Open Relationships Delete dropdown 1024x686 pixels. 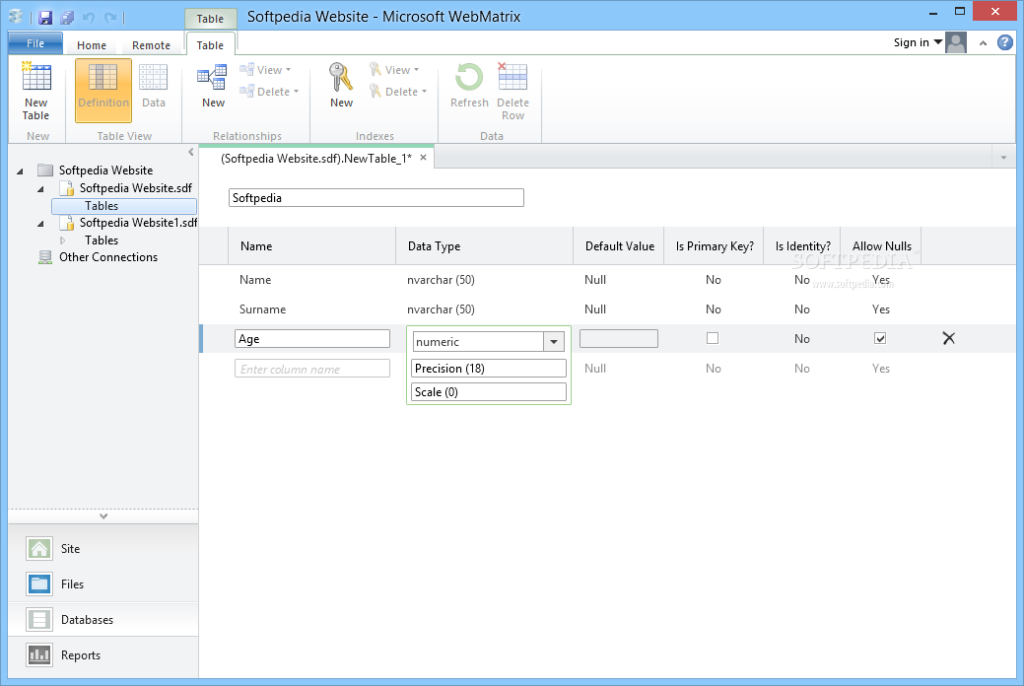click(268, 92)
